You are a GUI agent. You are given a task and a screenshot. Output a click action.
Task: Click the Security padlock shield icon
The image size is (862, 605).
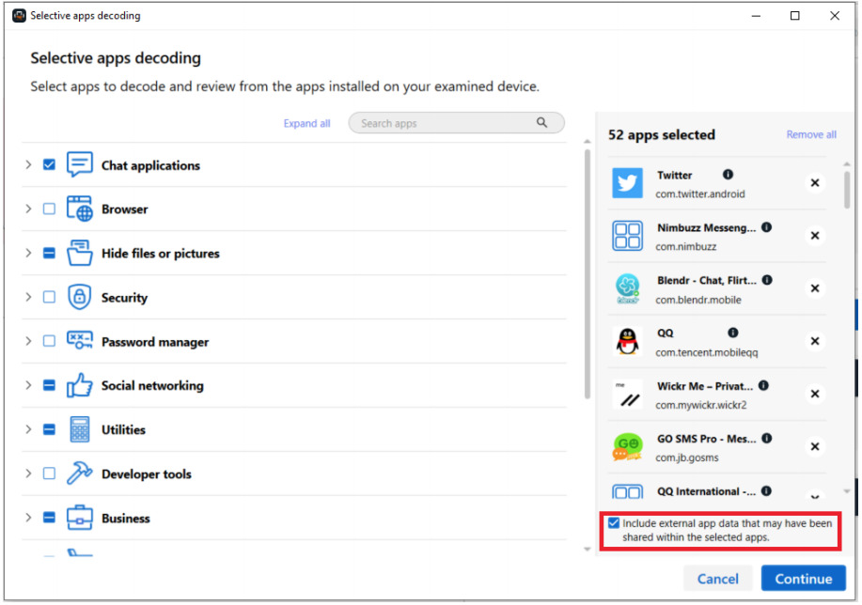pos(80,297)
